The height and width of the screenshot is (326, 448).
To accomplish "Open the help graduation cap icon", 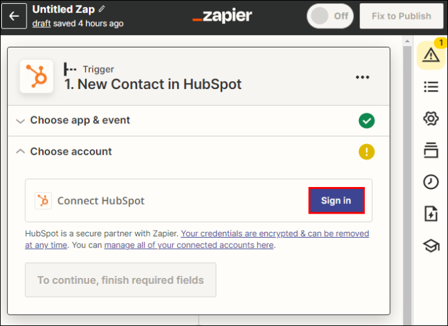I will point(431,245).
